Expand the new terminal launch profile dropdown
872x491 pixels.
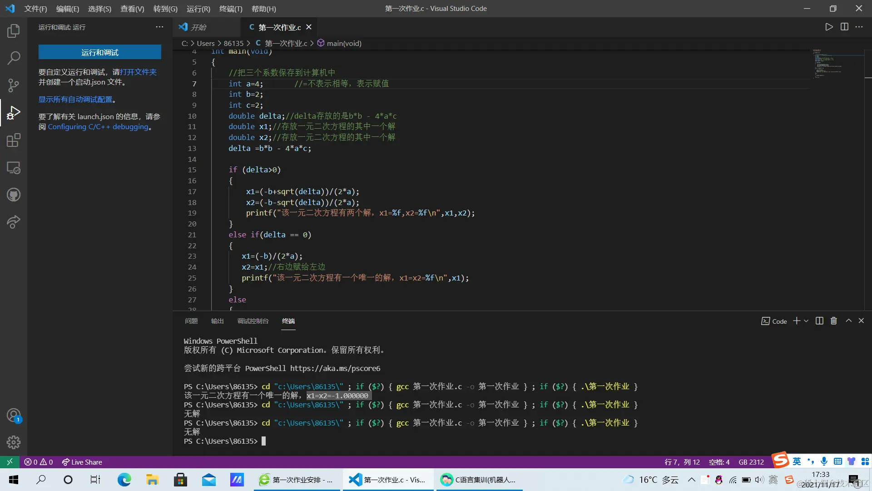click(x=806, y=321)
